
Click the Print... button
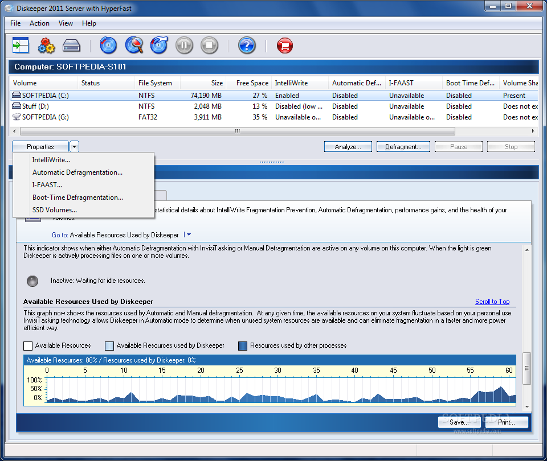click(x=507, y=422)
